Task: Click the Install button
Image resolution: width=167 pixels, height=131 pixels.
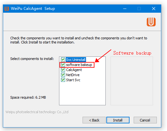Action: [x=118, y=120]
